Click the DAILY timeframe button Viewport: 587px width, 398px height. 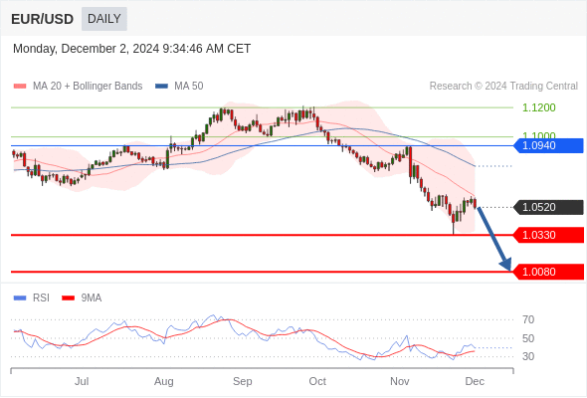pyautogui.click(x=104, y=19)
